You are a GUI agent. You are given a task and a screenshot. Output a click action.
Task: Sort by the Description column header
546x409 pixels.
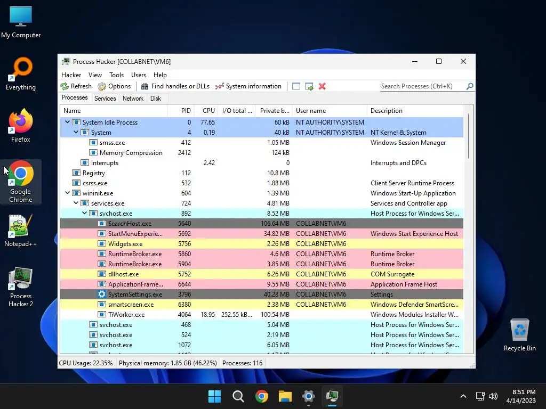coord(415,111)
